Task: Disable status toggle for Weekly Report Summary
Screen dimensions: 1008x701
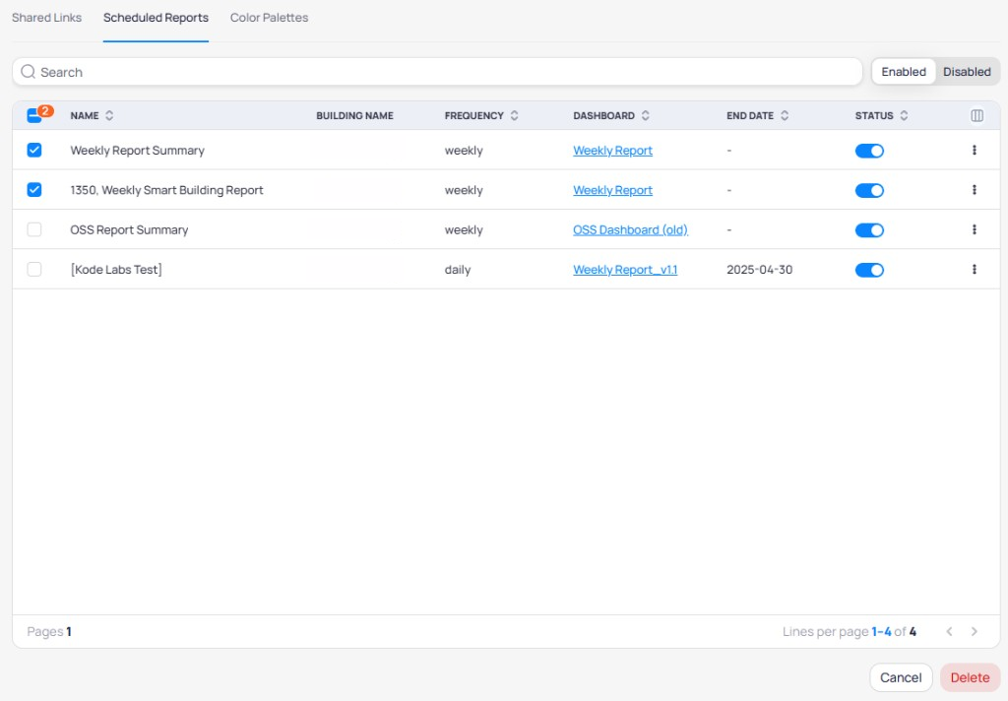Action: click(x=869, y=151)
